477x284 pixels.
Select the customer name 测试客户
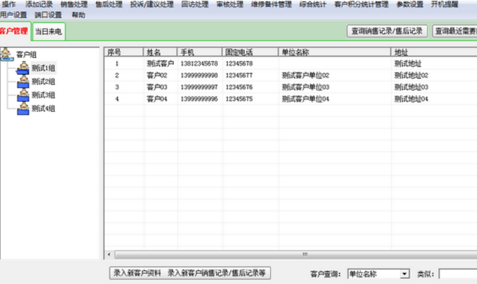pyautogui.click(x=160, y=64)
